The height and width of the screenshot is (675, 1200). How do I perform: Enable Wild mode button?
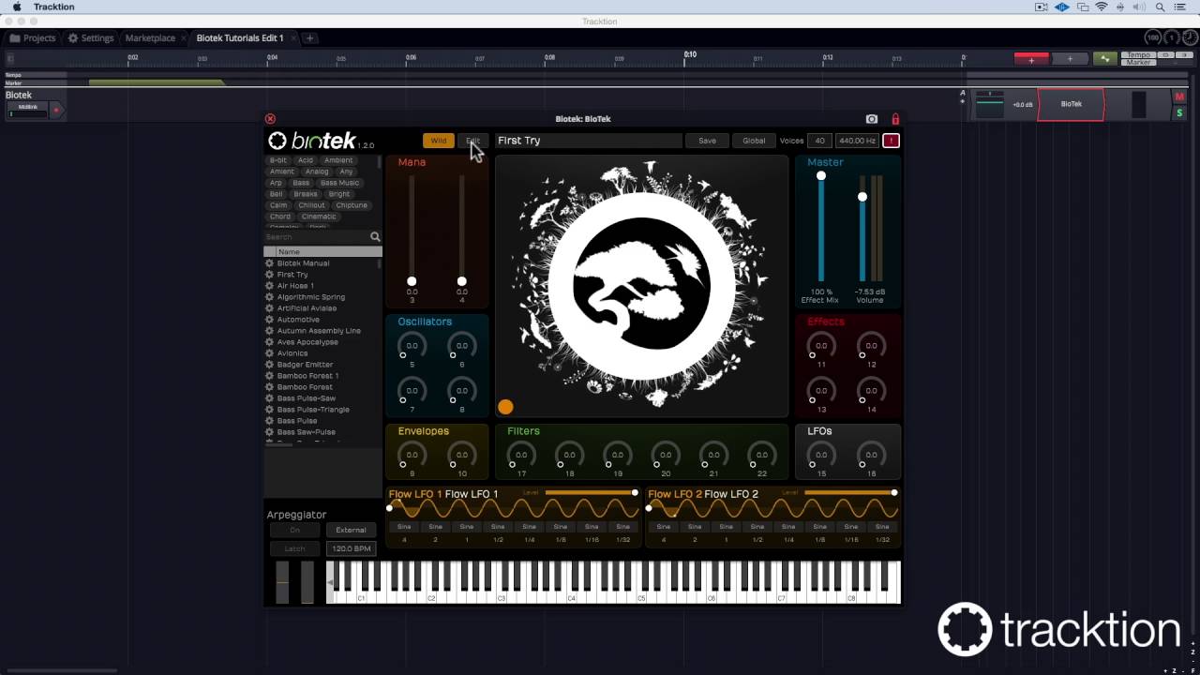(438, 141)
